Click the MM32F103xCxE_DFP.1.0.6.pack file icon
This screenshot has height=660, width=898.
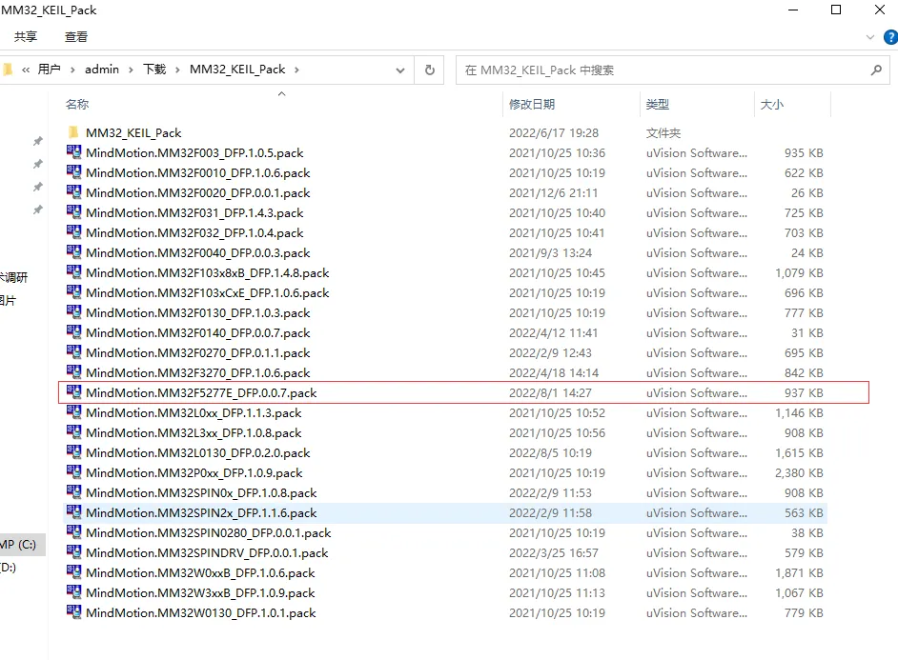click(73, 292)
